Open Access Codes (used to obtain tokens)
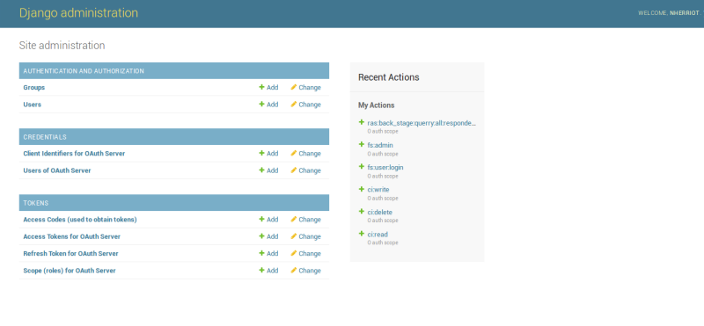The width and height of the screenshot is (704, 326). (80, 220)
